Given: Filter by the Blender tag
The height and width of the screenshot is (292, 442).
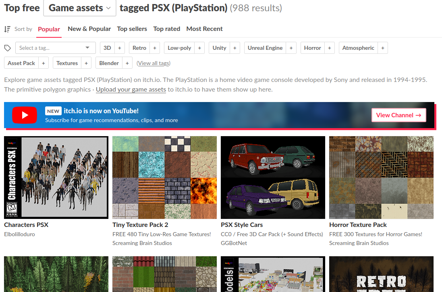Looking at the screenshot, I should coord(109,63).
